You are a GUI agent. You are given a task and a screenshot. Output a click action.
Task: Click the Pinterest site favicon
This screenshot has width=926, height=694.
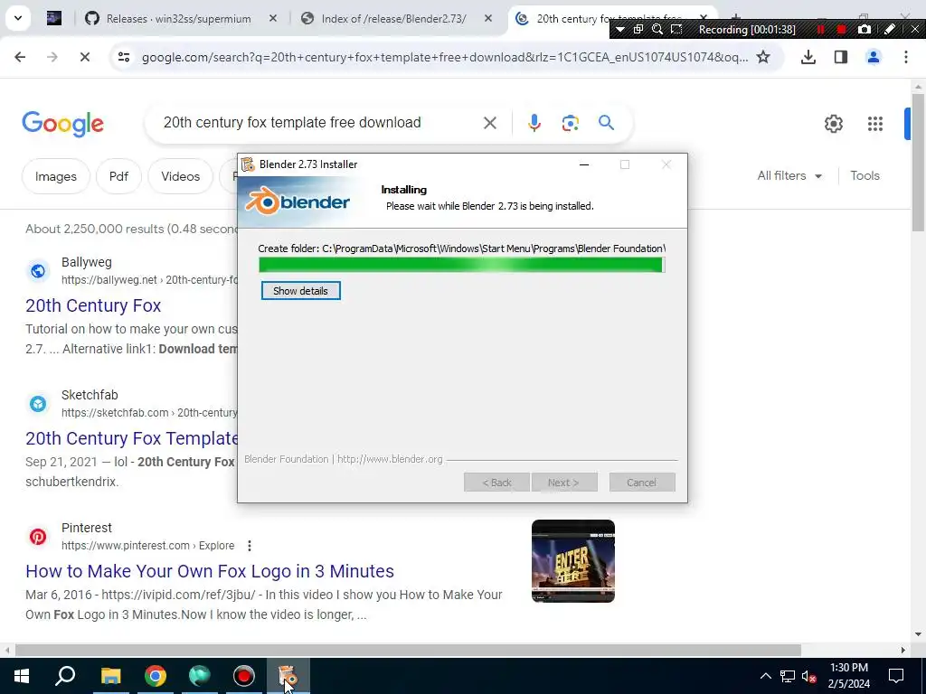tap(38, 537)
